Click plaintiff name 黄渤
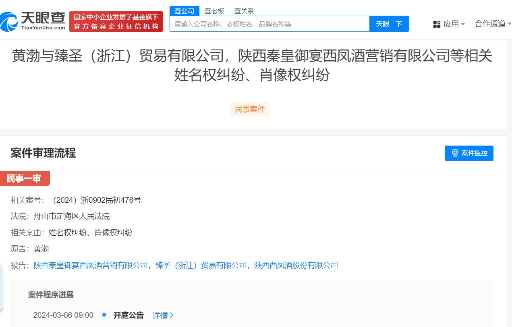This screenshot has width=512, height=327. pos(41,249)
